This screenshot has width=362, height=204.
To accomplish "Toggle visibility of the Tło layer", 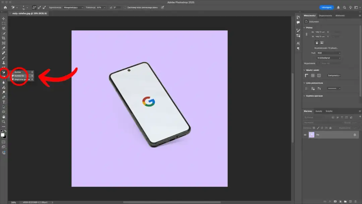I will click(305, 135).
